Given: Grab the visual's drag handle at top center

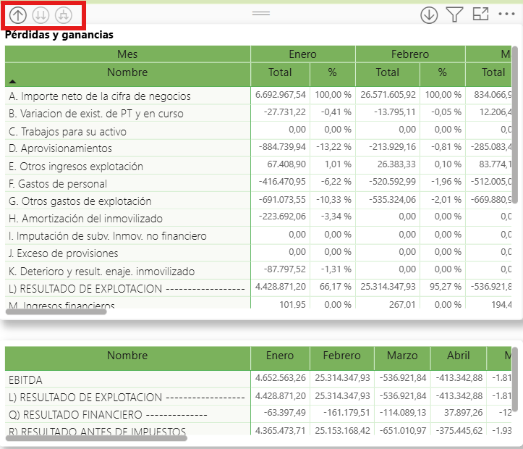Looking at the screenshot, I should pos(260,14).
